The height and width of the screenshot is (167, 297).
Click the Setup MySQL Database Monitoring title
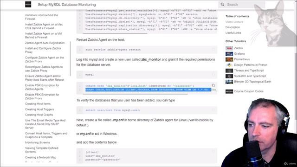67,5
